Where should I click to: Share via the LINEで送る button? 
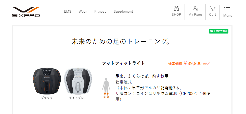218,31
